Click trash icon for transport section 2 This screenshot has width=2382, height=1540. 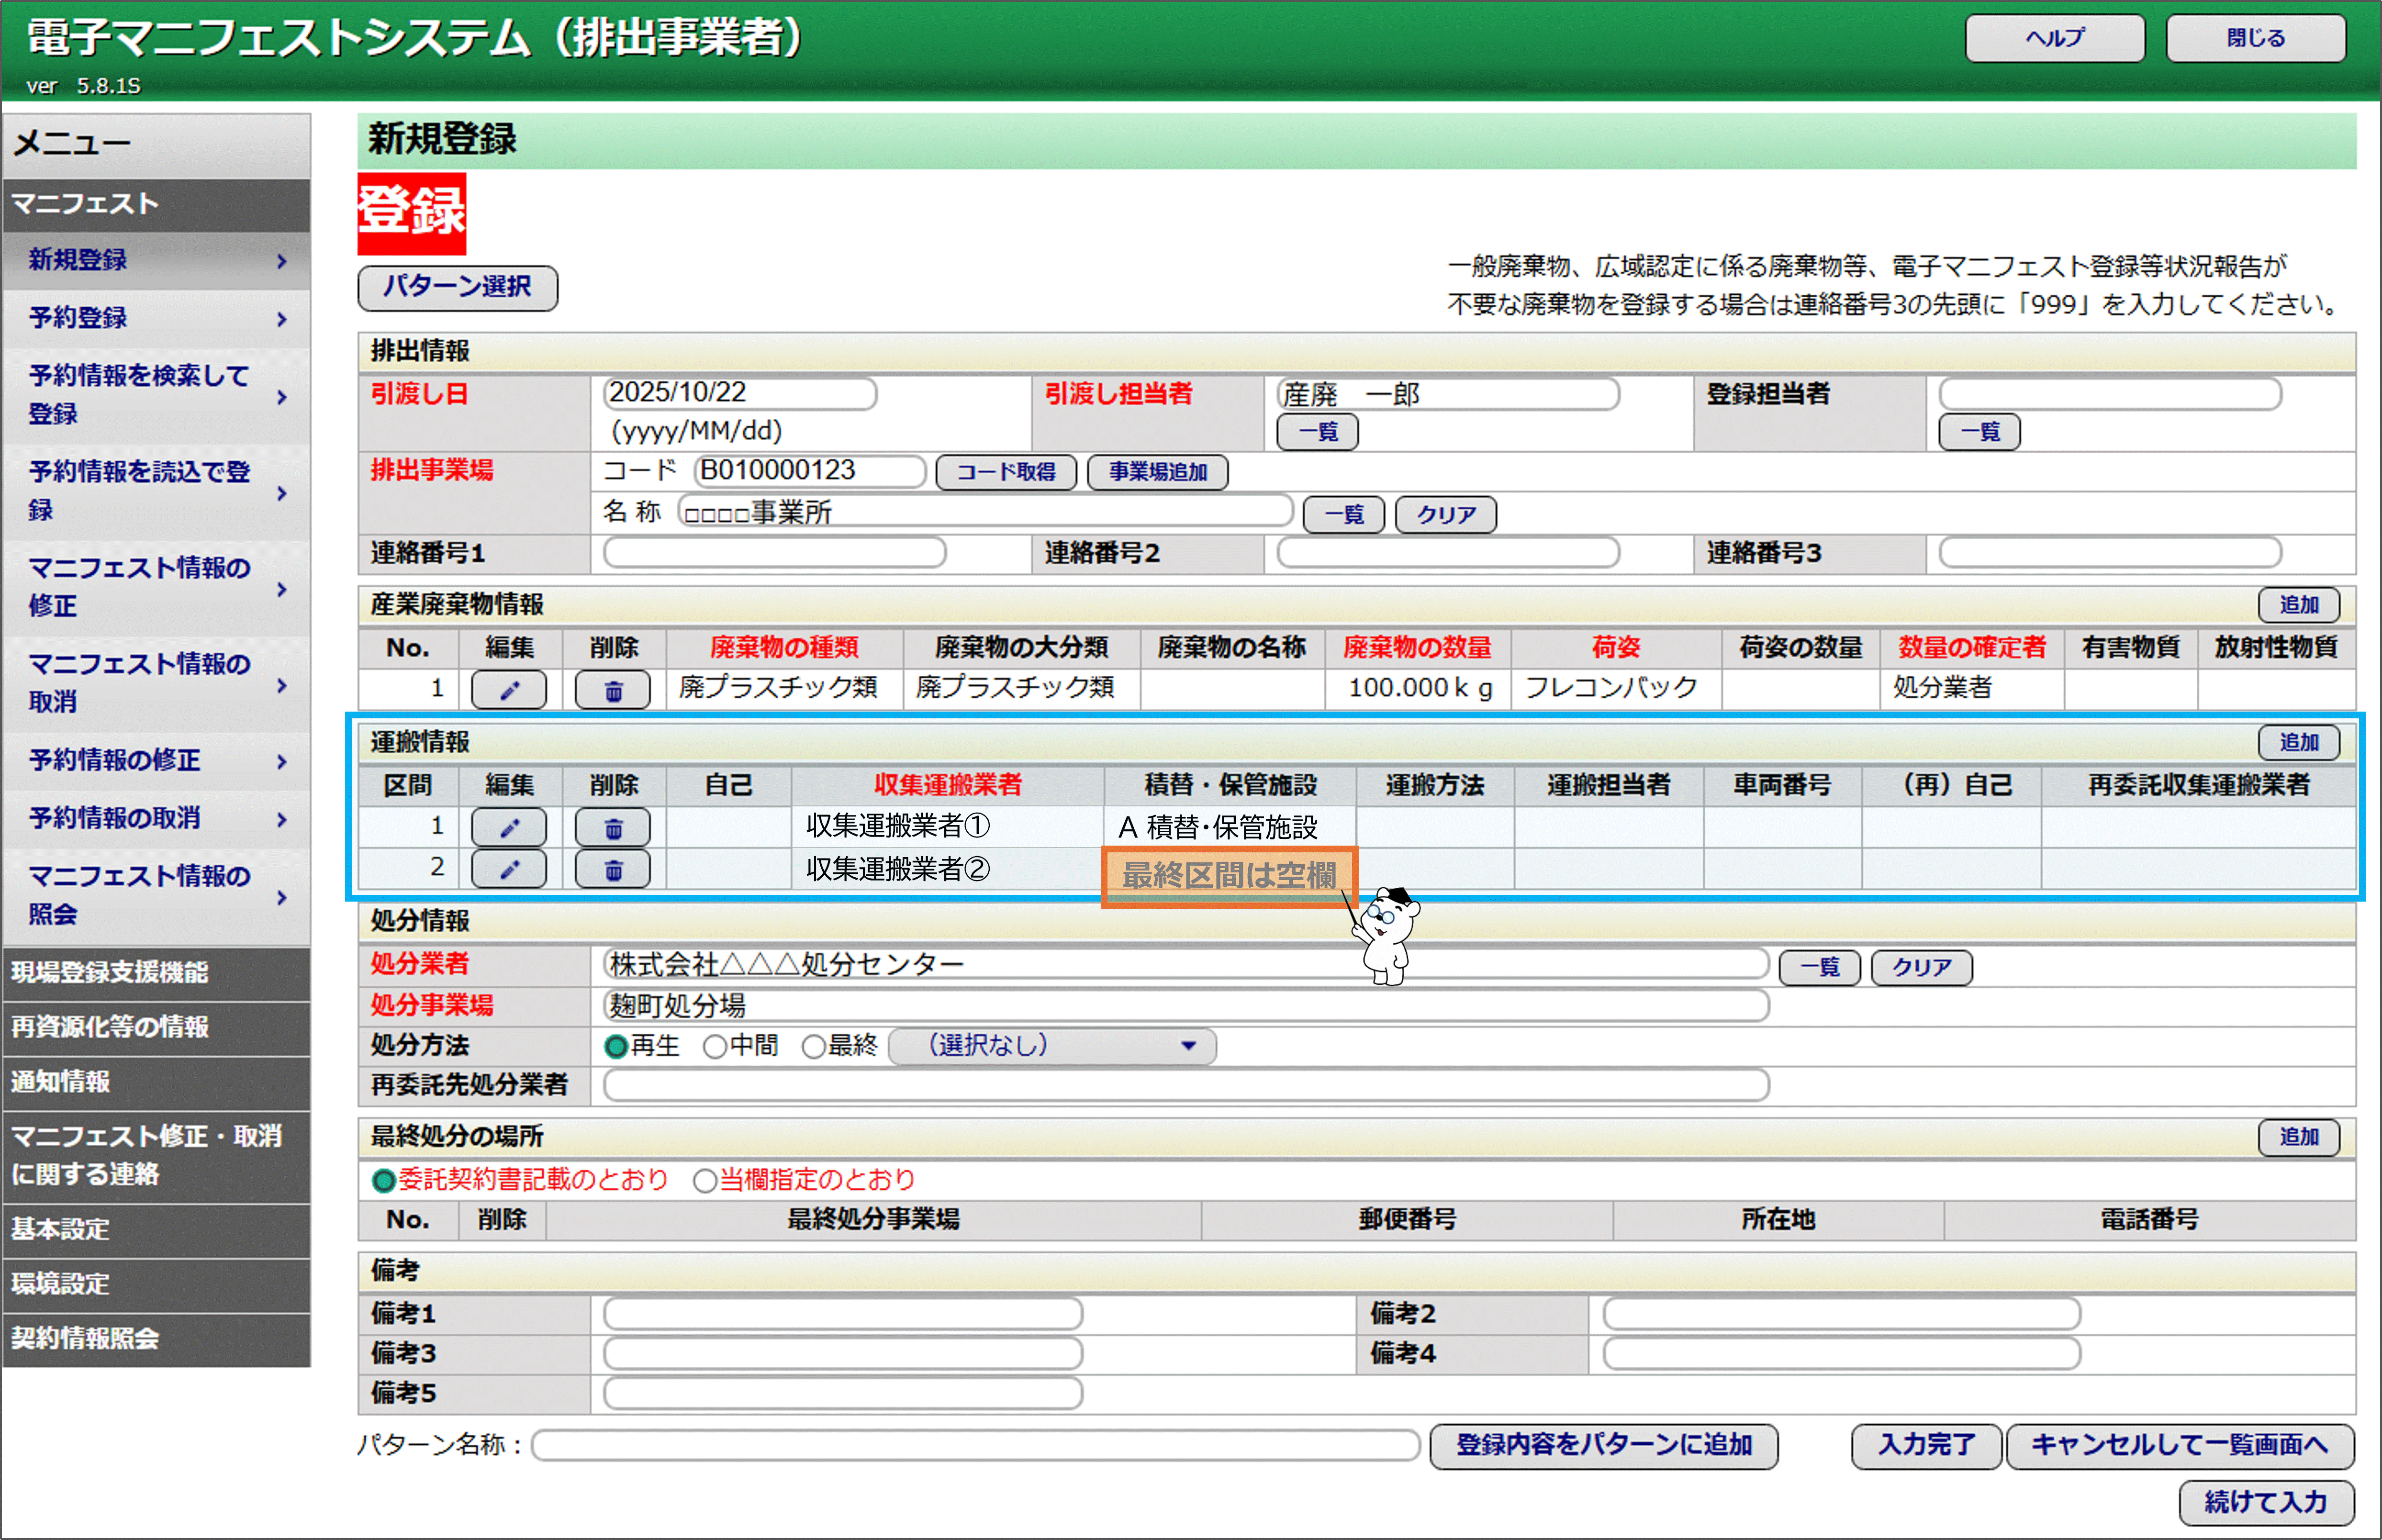point(612,869)
